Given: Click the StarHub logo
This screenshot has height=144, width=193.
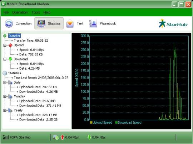Looking at the screenshot, I should click(x=173, y=23).
